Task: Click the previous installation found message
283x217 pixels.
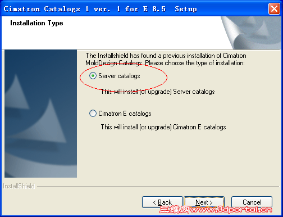Action: (x=166, y=59)
